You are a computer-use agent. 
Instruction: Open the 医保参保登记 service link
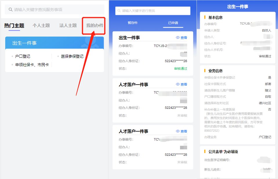pyautogui.click(x=72, y=56)
